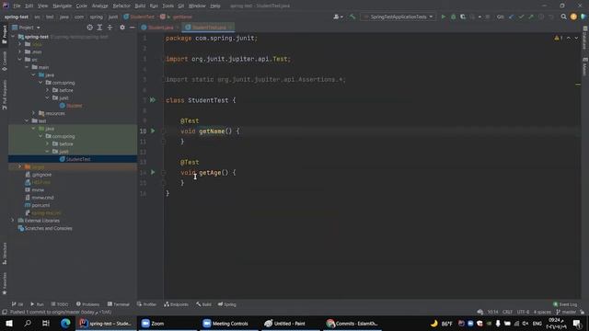Open the Terminal tool window
This screenshot has height=331, width=589.
(118, 304)
